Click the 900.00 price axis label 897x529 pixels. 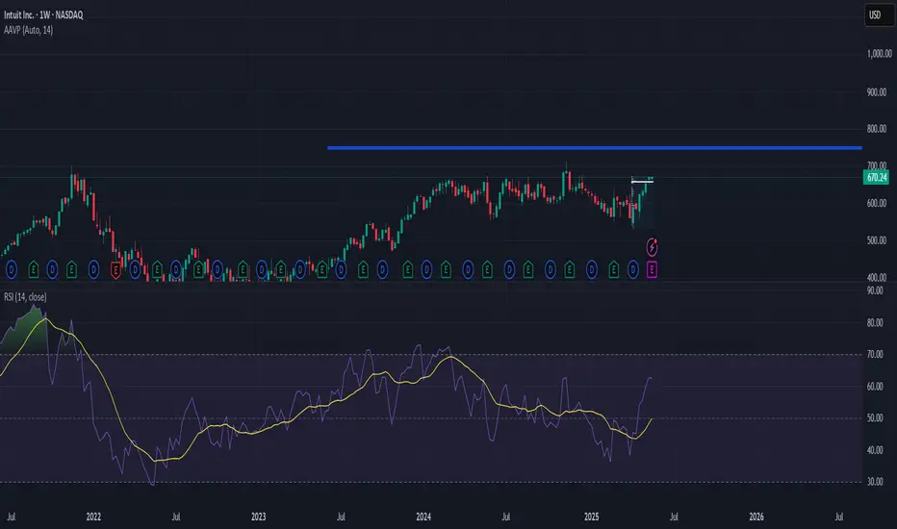point(877,92)
